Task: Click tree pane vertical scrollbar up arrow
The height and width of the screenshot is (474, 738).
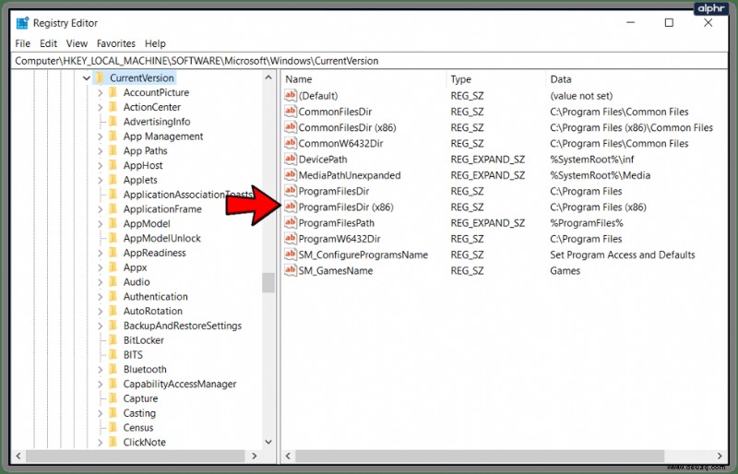Action: tap(268, 77)
